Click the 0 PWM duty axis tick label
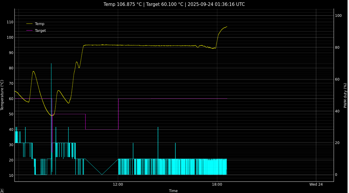The image size is (349, 193). (x=336, y=175)
